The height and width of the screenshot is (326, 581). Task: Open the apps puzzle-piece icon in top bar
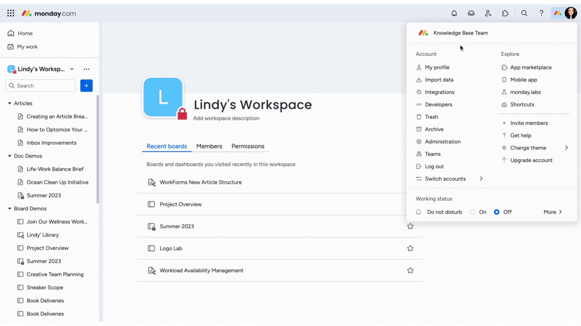(505, 13)
